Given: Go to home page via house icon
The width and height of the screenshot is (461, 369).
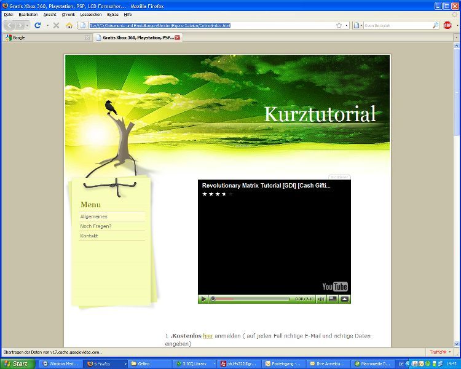Looking at the screenshot, I should coord(69,25).
